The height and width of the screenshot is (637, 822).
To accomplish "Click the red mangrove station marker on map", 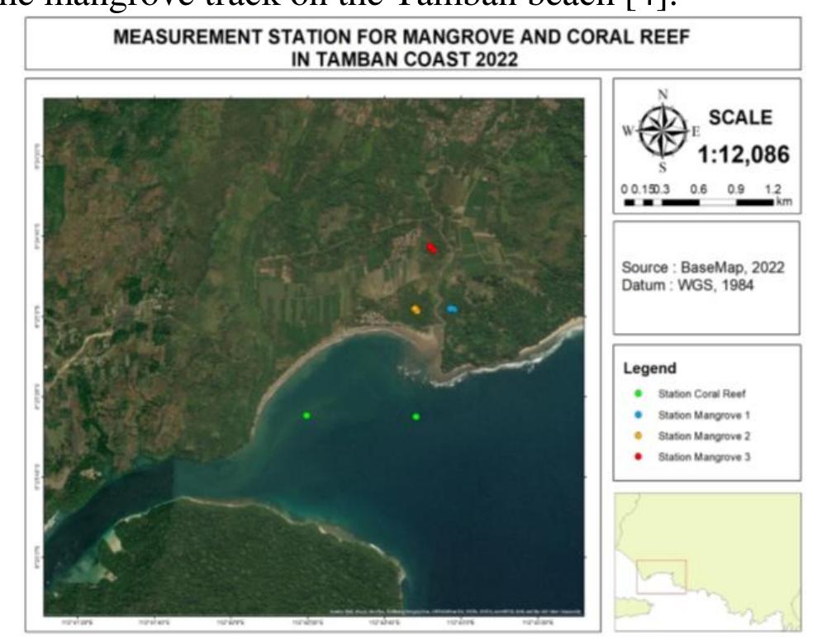I will coord(431,248).
